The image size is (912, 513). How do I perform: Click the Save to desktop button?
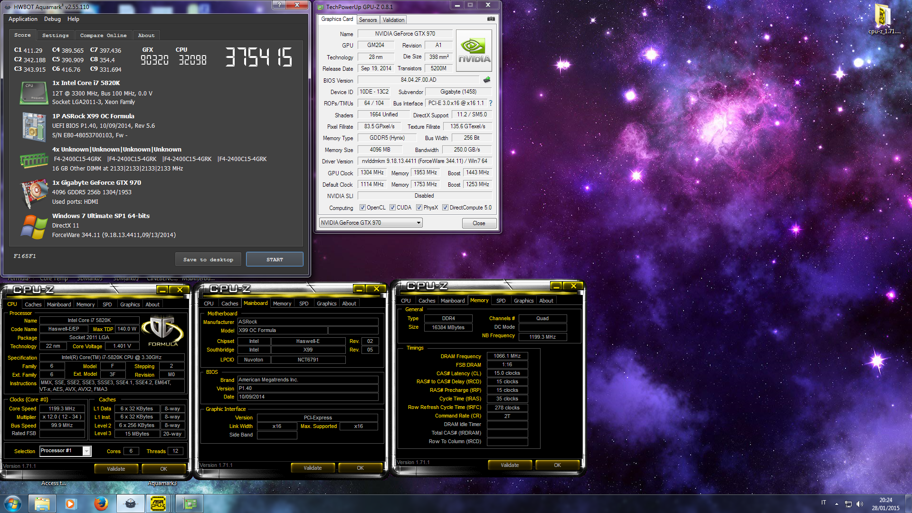coord(208,259)
